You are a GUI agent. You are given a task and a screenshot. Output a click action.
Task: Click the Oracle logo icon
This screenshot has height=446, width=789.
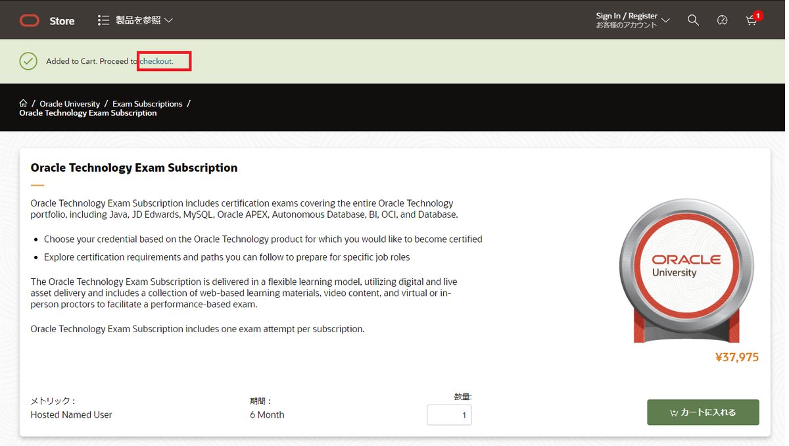click(30, 21)
